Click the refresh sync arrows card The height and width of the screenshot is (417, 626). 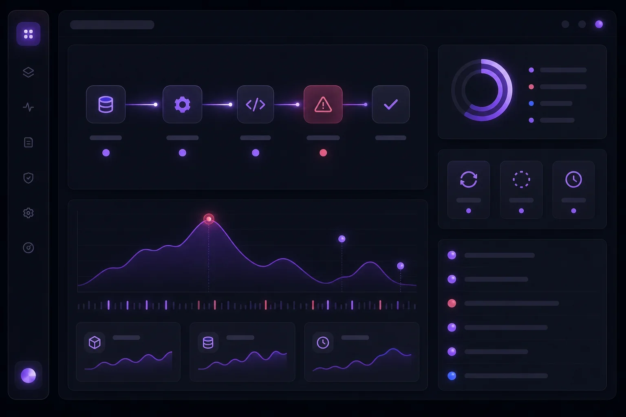[469, 190]
